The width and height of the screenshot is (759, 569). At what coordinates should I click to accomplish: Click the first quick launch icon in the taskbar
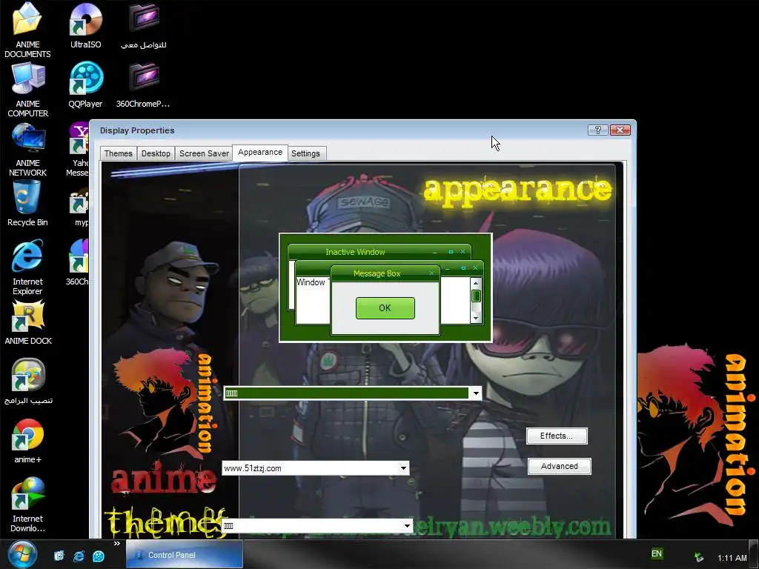pyautogui.click(x=59, y=556)
